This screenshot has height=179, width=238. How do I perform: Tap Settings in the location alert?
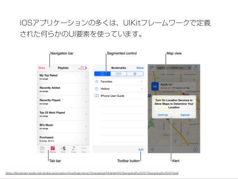pyautogui.click(x=163, y=115)
